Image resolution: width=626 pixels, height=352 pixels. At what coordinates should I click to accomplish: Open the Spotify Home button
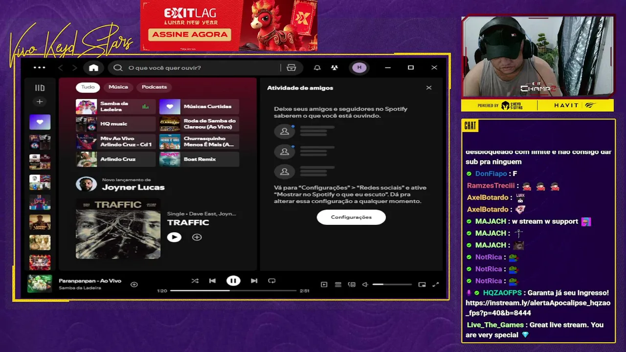click(x=93, y=67)
